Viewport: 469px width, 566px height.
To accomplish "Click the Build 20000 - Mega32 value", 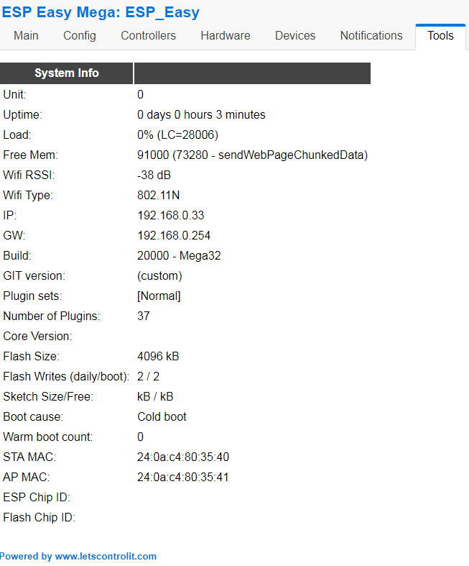I will tap(179, 256).
